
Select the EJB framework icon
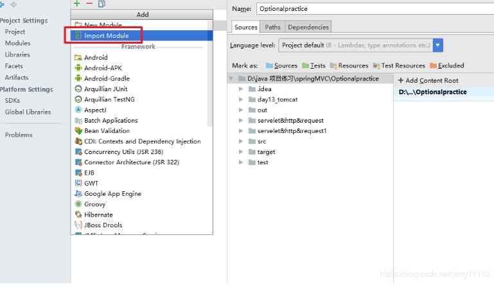coord(78,173)
